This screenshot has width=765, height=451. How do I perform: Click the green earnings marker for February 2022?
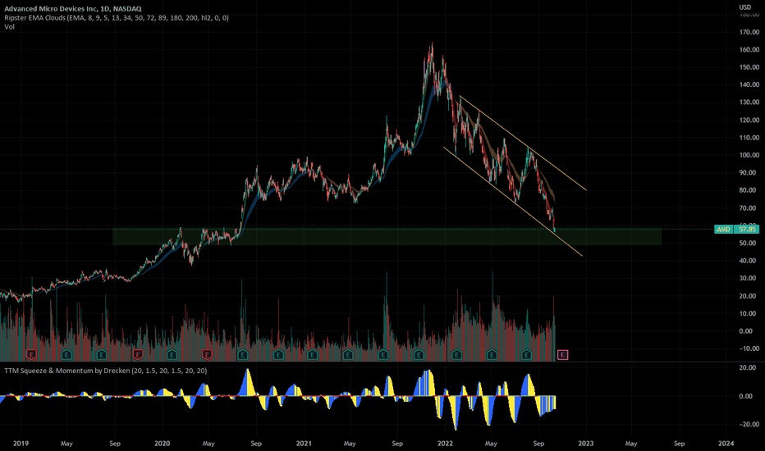[x=456, y=354]
